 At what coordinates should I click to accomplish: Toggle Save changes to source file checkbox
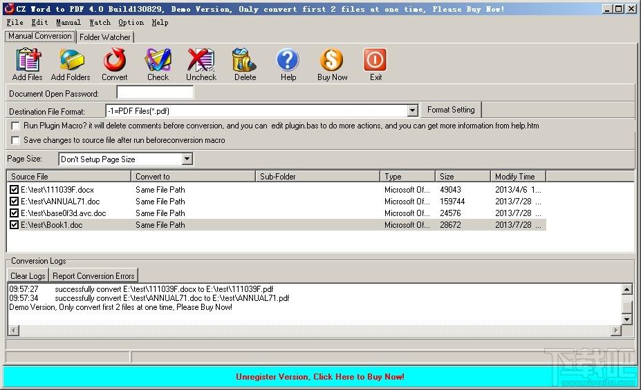(15, 140)
